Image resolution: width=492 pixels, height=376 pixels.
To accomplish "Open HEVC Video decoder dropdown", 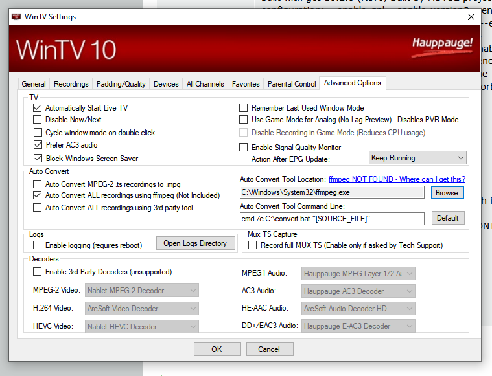I will (x=142, y=327).
